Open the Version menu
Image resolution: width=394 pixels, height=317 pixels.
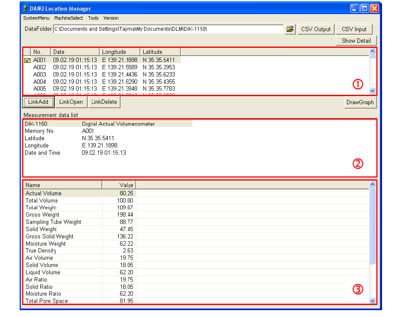[111, 18]
